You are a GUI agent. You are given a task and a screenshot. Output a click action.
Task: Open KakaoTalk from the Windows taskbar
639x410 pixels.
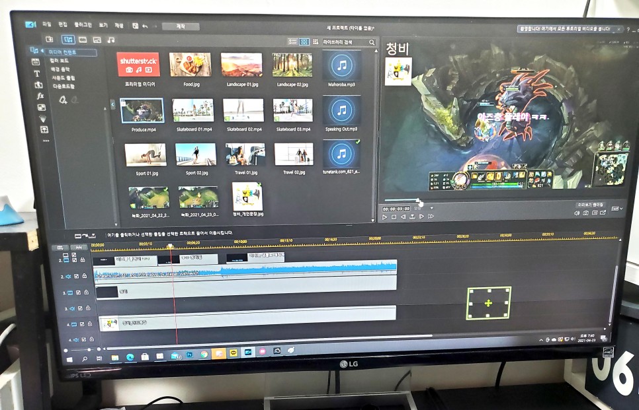[x=233, y=353]
